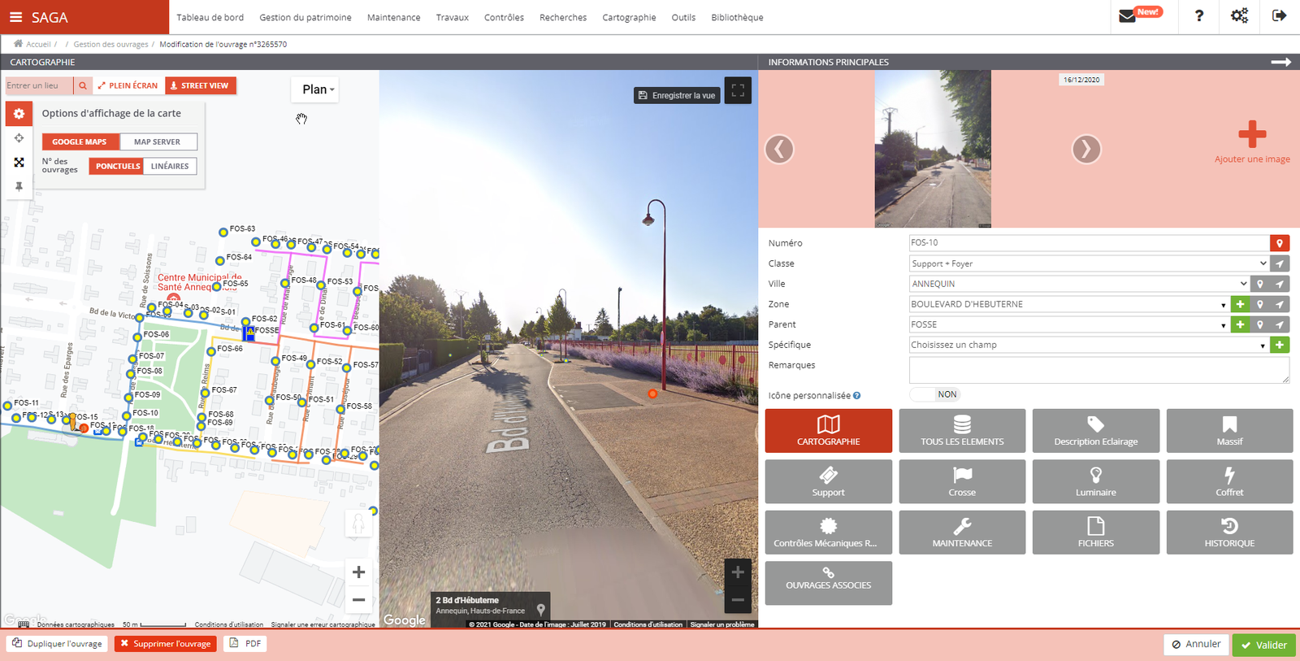Image resolution: width=1300 pixels, height=661 pixels.
Task: Click the pin icon in map sidebar
Action: point(19,187)
